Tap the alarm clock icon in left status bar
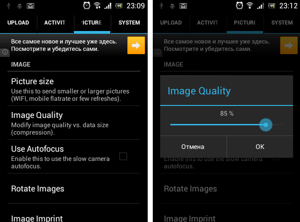 click(87, 6)
